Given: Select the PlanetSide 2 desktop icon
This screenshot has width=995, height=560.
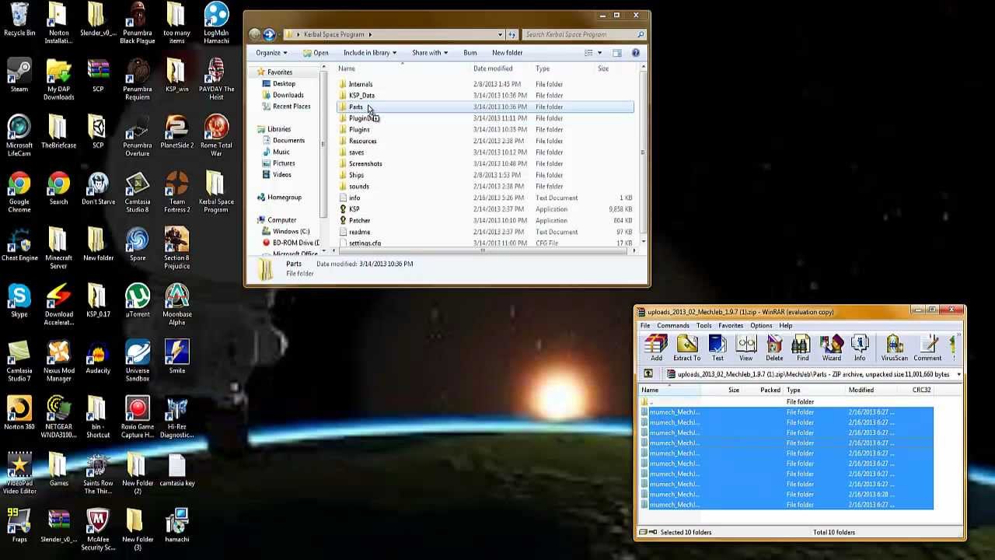Looking at the screenshot, I should 176,132.
